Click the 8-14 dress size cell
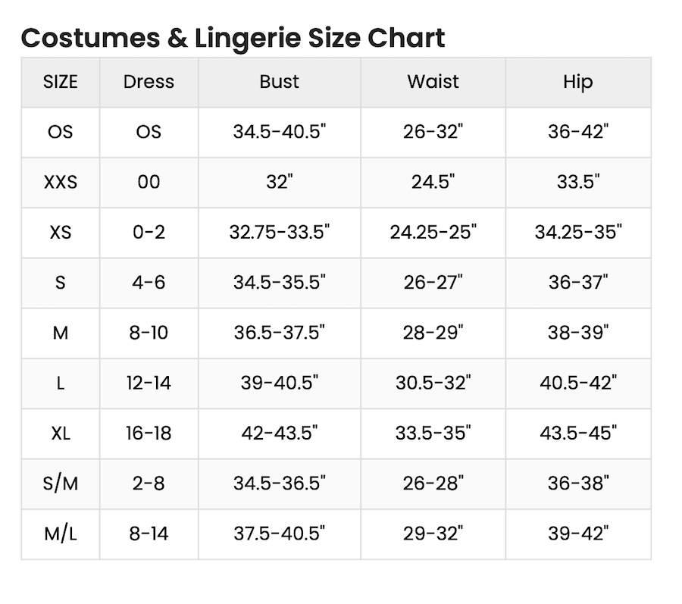Viewport: 682px width, 604px height. [x=149, y=533]
